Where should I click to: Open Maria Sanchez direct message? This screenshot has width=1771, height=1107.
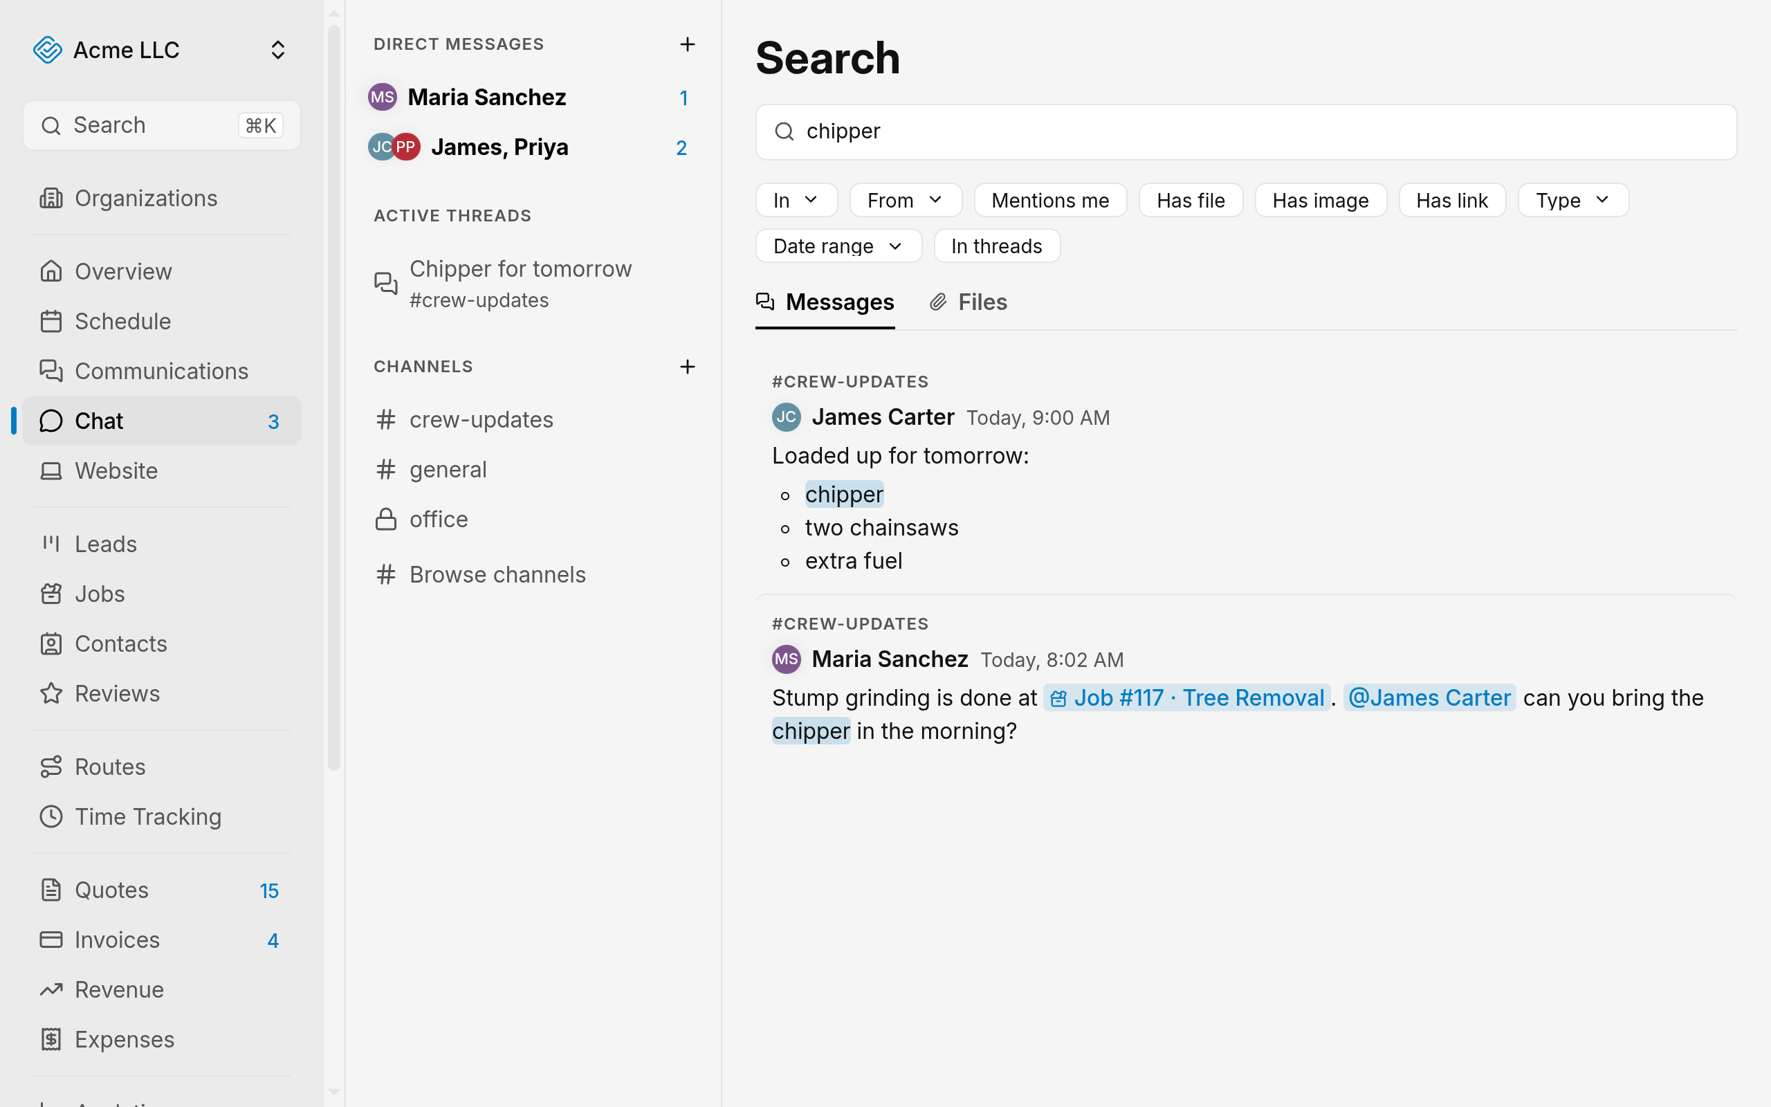(x=533, y=98)
